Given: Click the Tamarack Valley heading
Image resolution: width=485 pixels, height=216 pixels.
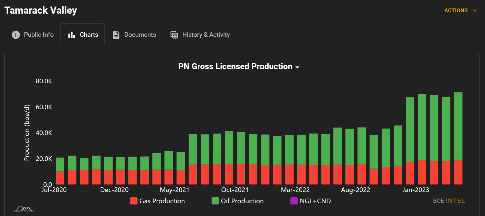Looking at the screenshot, I should (x=41, y=10).
